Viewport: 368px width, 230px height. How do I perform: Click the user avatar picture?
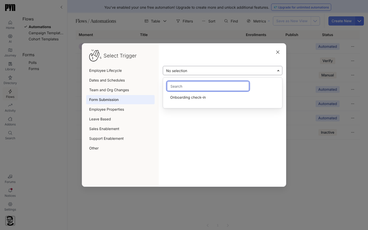[x=10, y=221]
